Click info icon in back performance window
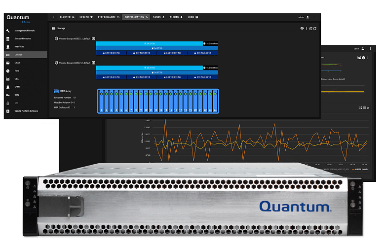The height and width of the screenshot is (246, 385). (363, 58)
